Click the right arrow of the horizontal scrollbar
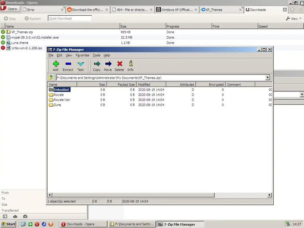The height and width of the screenshot is (228, 304). [x=270, y=195]
